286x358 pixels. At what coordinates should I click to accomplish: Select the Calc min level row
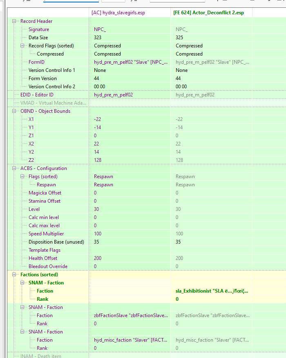tap(44, 217)
